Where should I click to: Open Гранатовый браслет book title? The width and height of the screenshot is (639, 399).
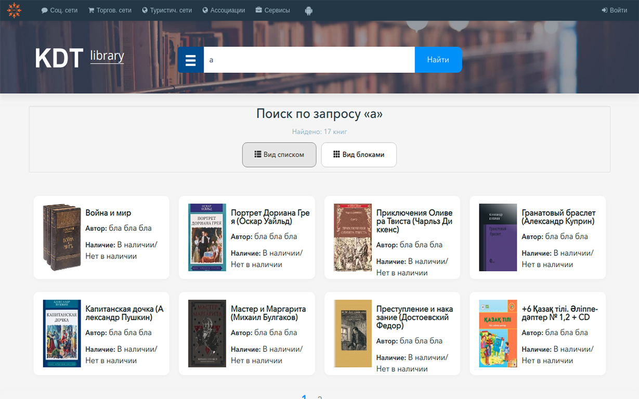click(558, 217)
